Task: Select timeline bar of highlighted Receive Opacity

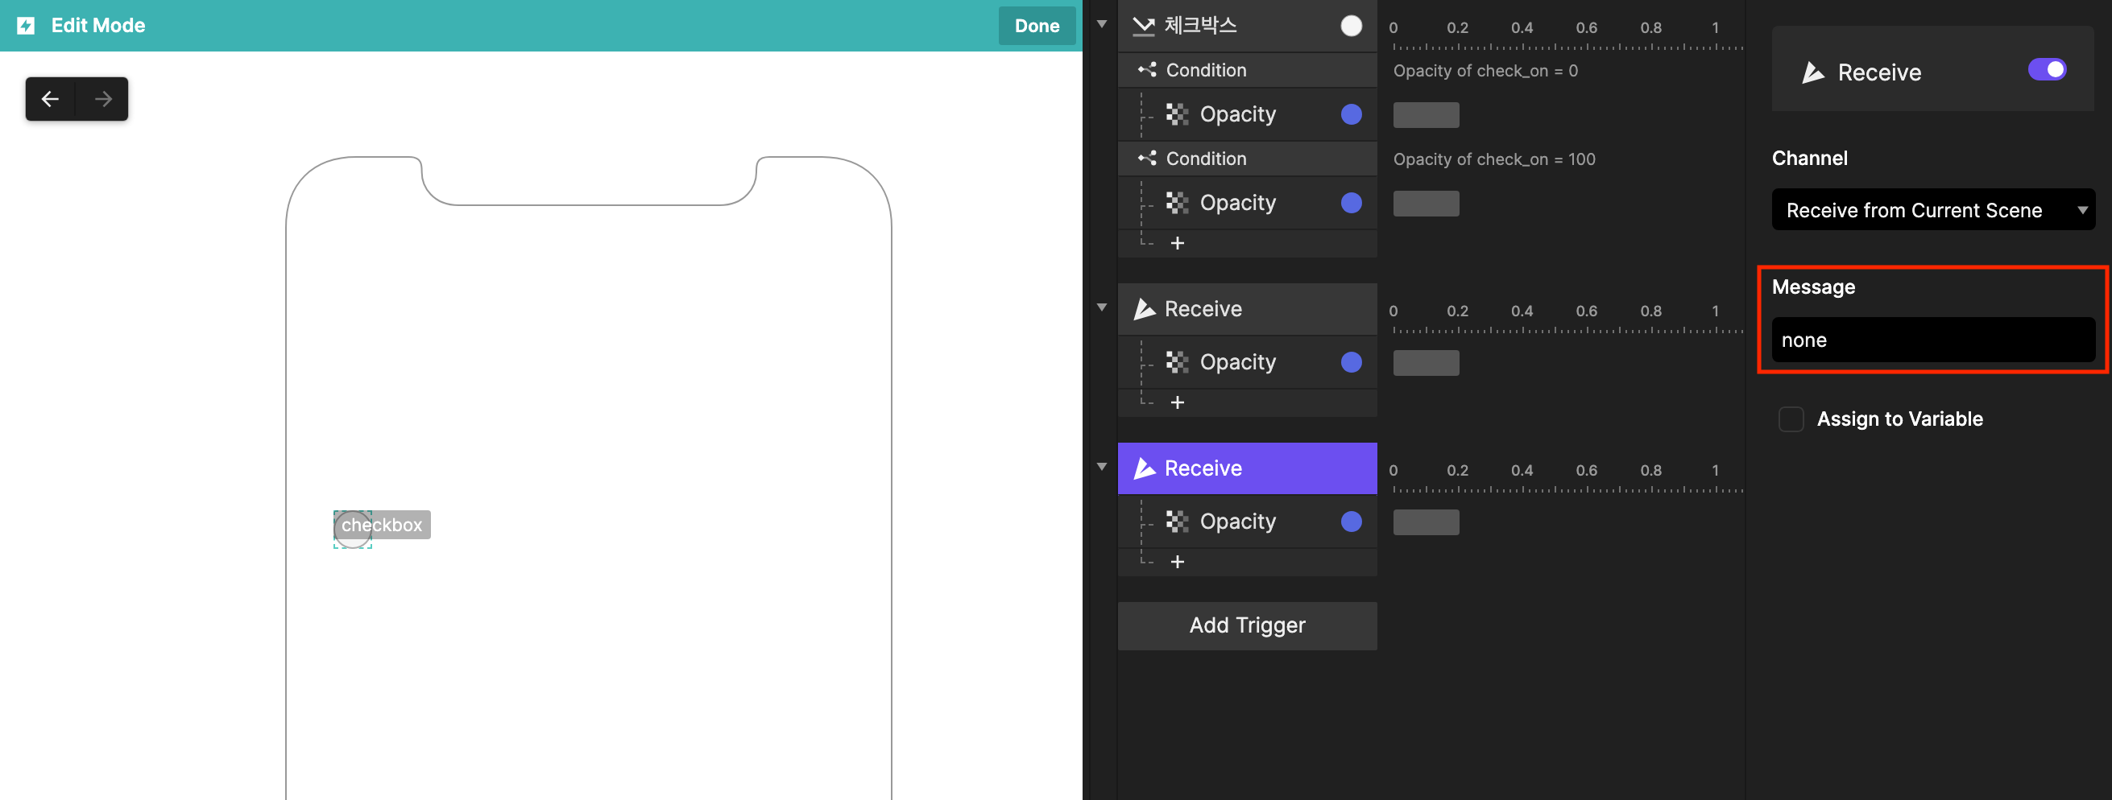Action: [x=1426, y=522]
